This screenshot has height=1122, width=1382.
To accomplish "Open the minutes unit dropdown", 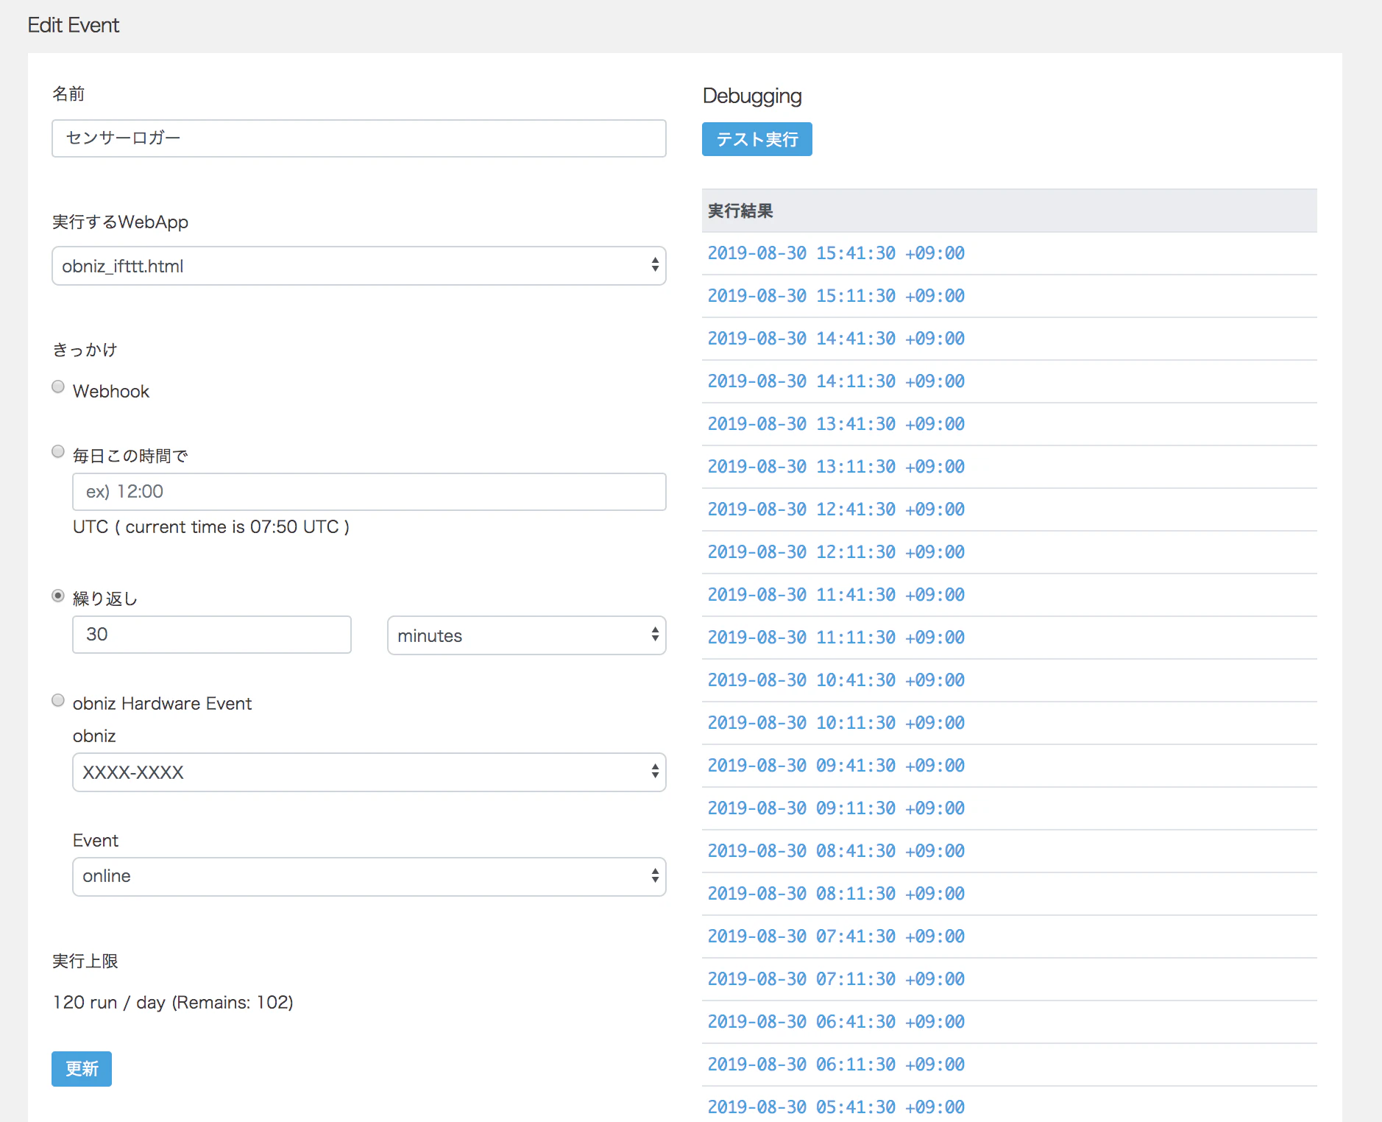I will [527, 635].
